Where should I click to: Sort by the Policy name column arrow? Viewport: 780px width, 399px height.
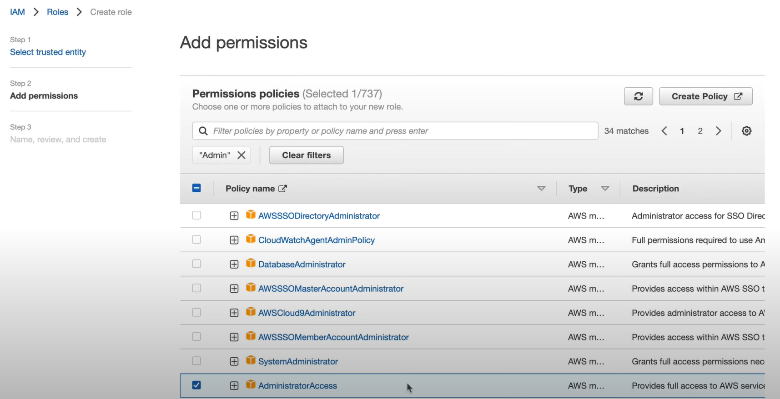tap(541, 189)
